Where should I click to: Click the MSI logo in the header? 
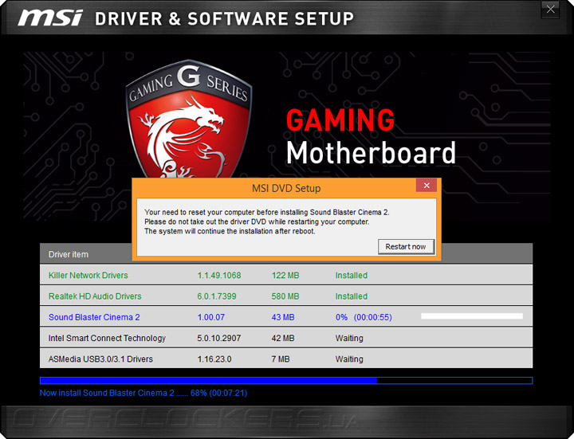tap(50, 18)
